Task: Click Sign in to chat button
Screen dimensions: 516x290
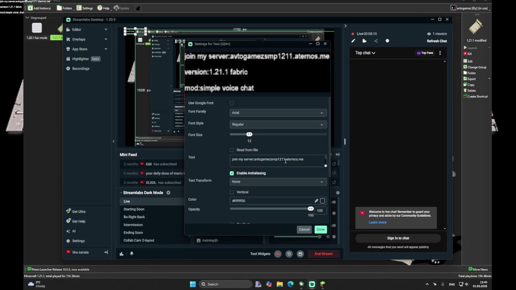Action: (398, 238)
